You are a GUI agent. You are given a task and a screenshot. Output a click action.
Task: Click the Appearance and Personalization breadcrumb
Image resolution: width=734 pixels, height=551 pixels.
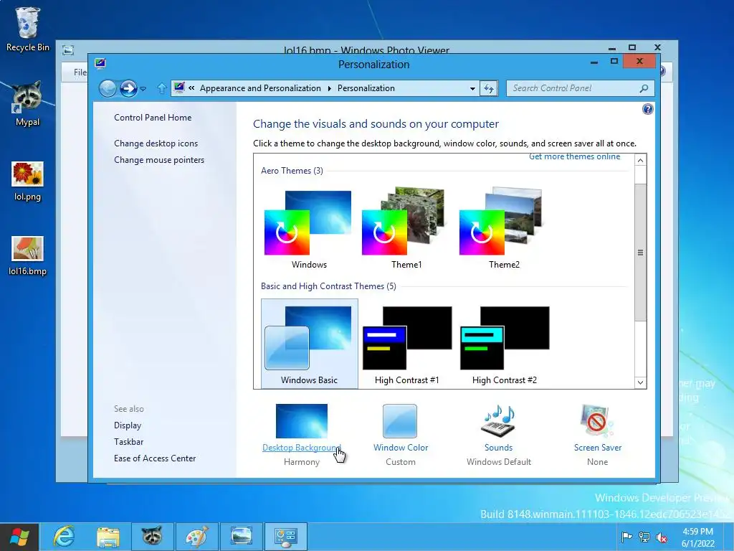[x=260, y=88]
